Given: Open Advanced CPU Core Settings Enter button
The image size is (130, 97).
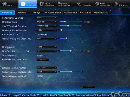Looking at the screenshot, I should 43,59.
